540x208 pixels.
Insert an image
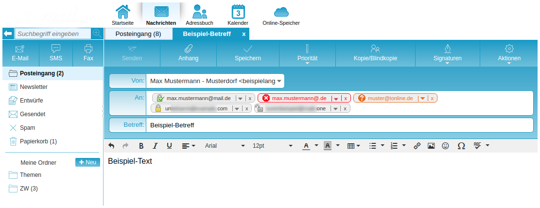pyautogui.click(x=431, y=146)
